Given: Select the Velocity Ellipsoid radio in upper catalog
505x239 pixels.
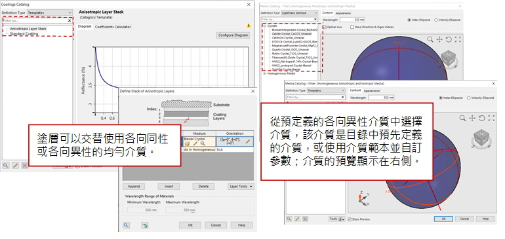Looking at the screenshot, I should click(436, 20).
